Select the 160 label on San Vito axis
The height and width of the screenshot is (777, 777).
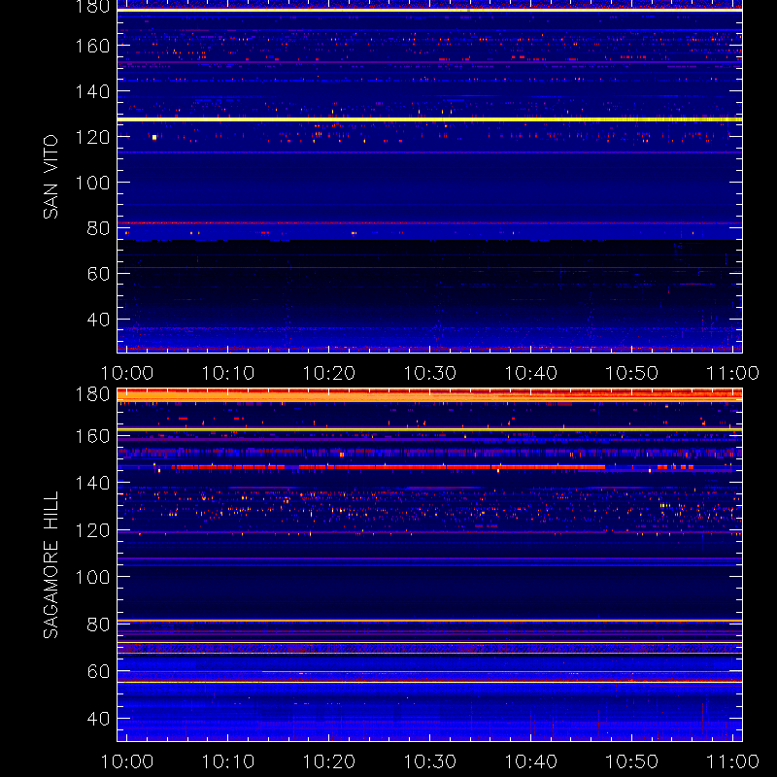(92, 46)
